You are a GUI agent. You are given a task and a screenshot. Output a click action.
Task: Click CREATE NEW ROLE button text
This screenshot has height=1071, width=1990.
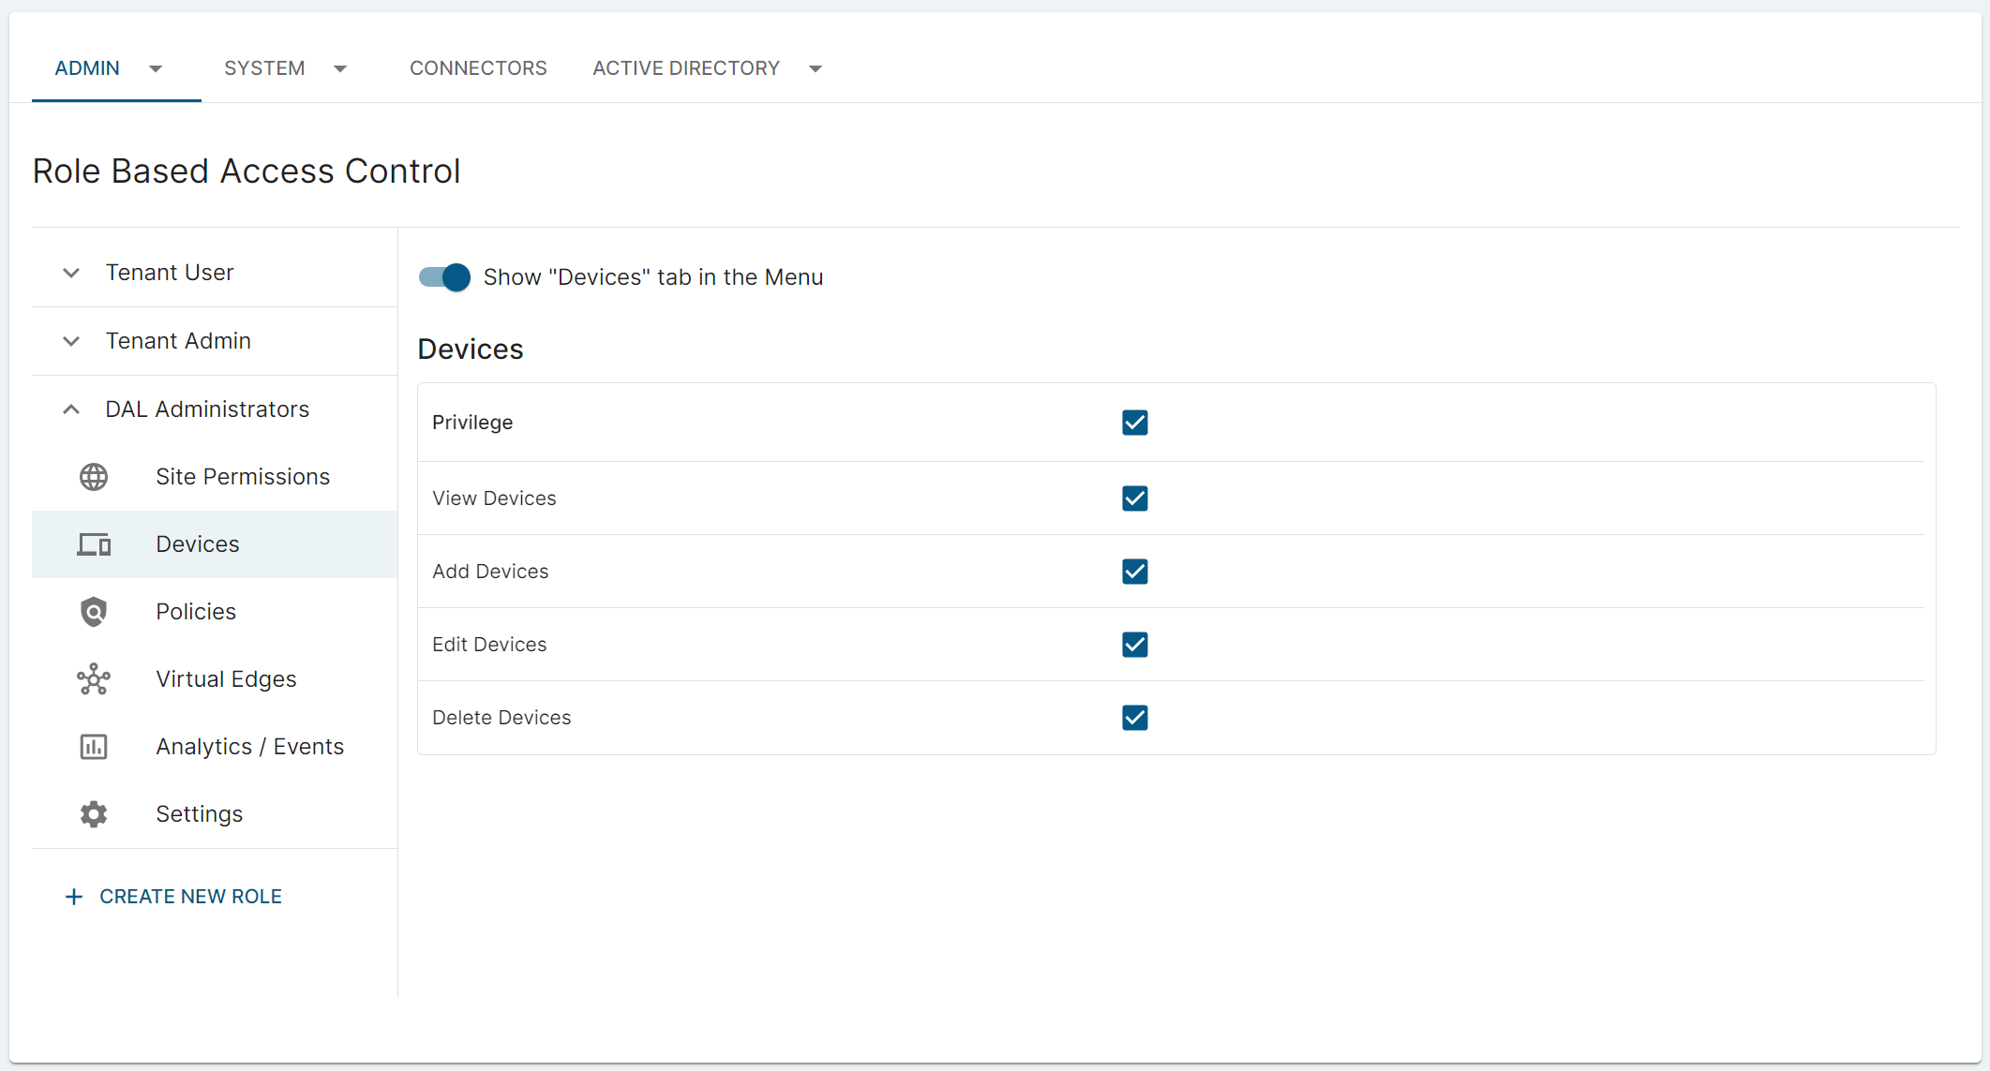click(190, 897)
